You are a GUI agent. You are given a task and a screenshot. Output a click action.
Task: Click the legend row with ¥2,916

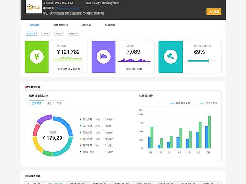coord(96,133)
